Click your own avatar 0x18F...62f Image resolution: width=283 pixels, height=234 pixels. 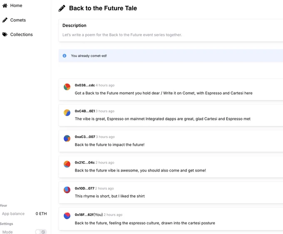click(67, 216)
